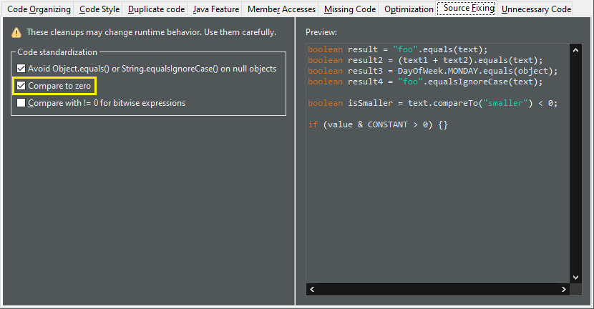This screenshot has width=594, height=309.
Task: Switch to the Code Organizing tab
Action: point(39,9)
